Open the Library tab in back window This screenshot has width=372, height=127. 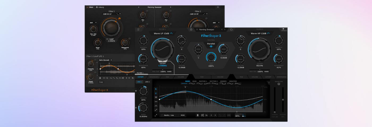100,7
